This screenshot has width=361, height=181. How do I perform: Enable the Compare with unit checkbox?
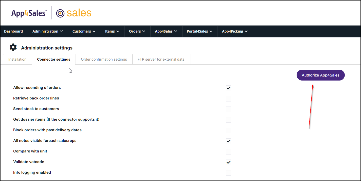[x=228, y=152]
